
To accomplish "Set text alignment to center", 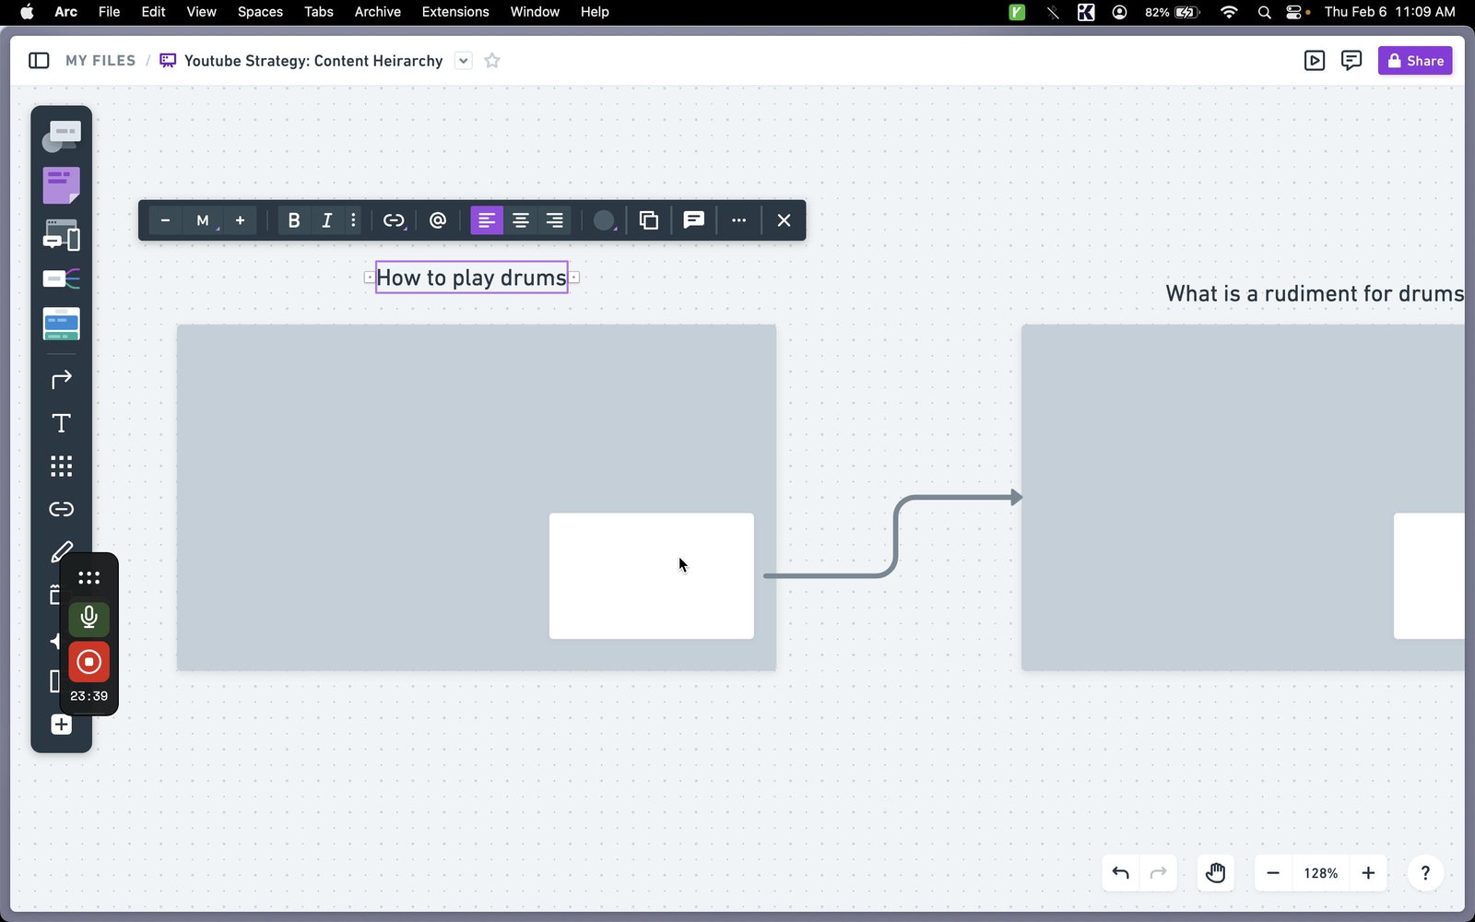I will (x=521, y=220).
